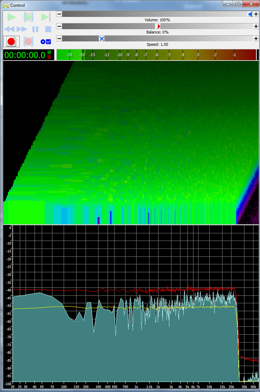Click Record Selection button with braces
This screenshot has height=392, width=260.
point(29,41)
